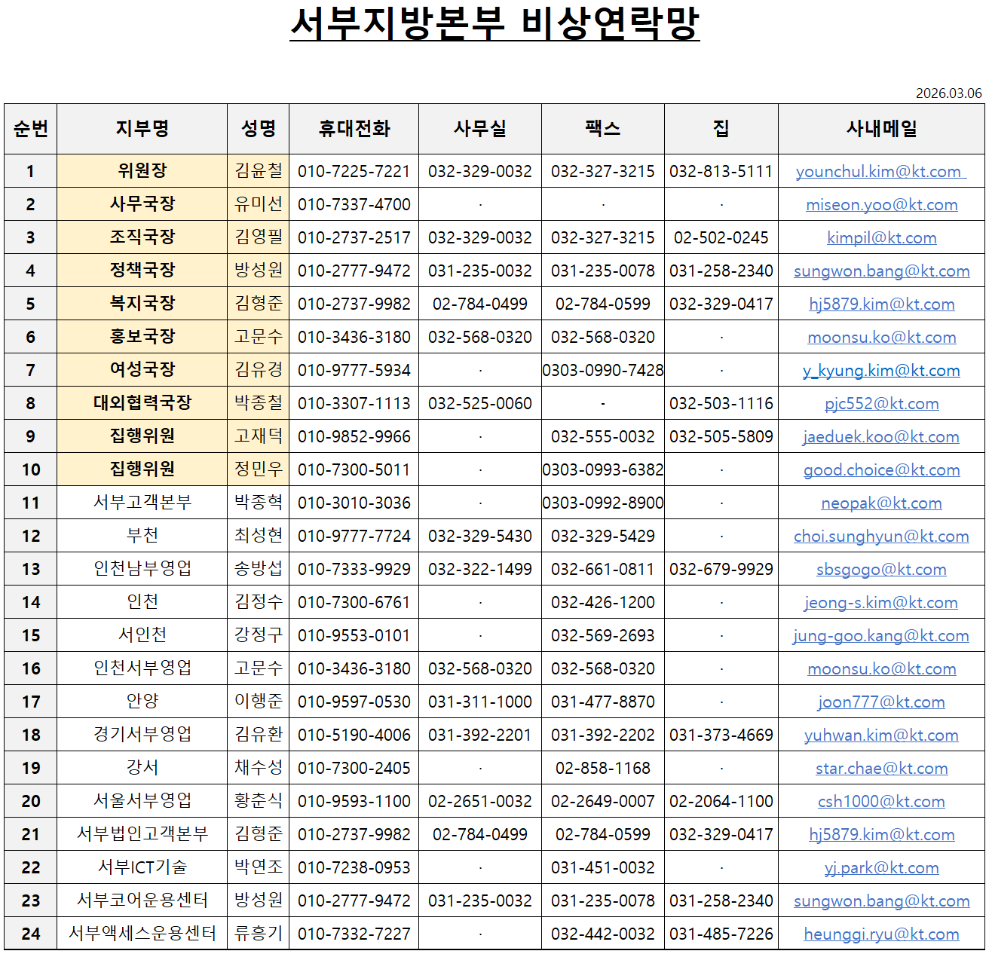Open the pjc552@kt.com link
The image size is (989, 954).
[881, 404]
